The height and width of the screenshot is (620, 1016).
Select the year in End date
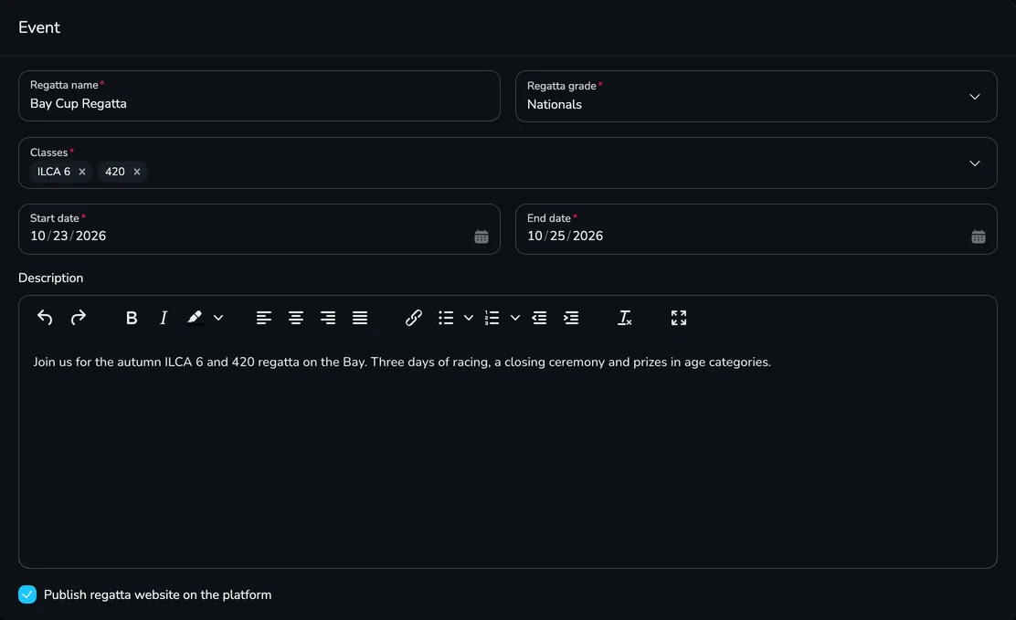pos(587,236)
